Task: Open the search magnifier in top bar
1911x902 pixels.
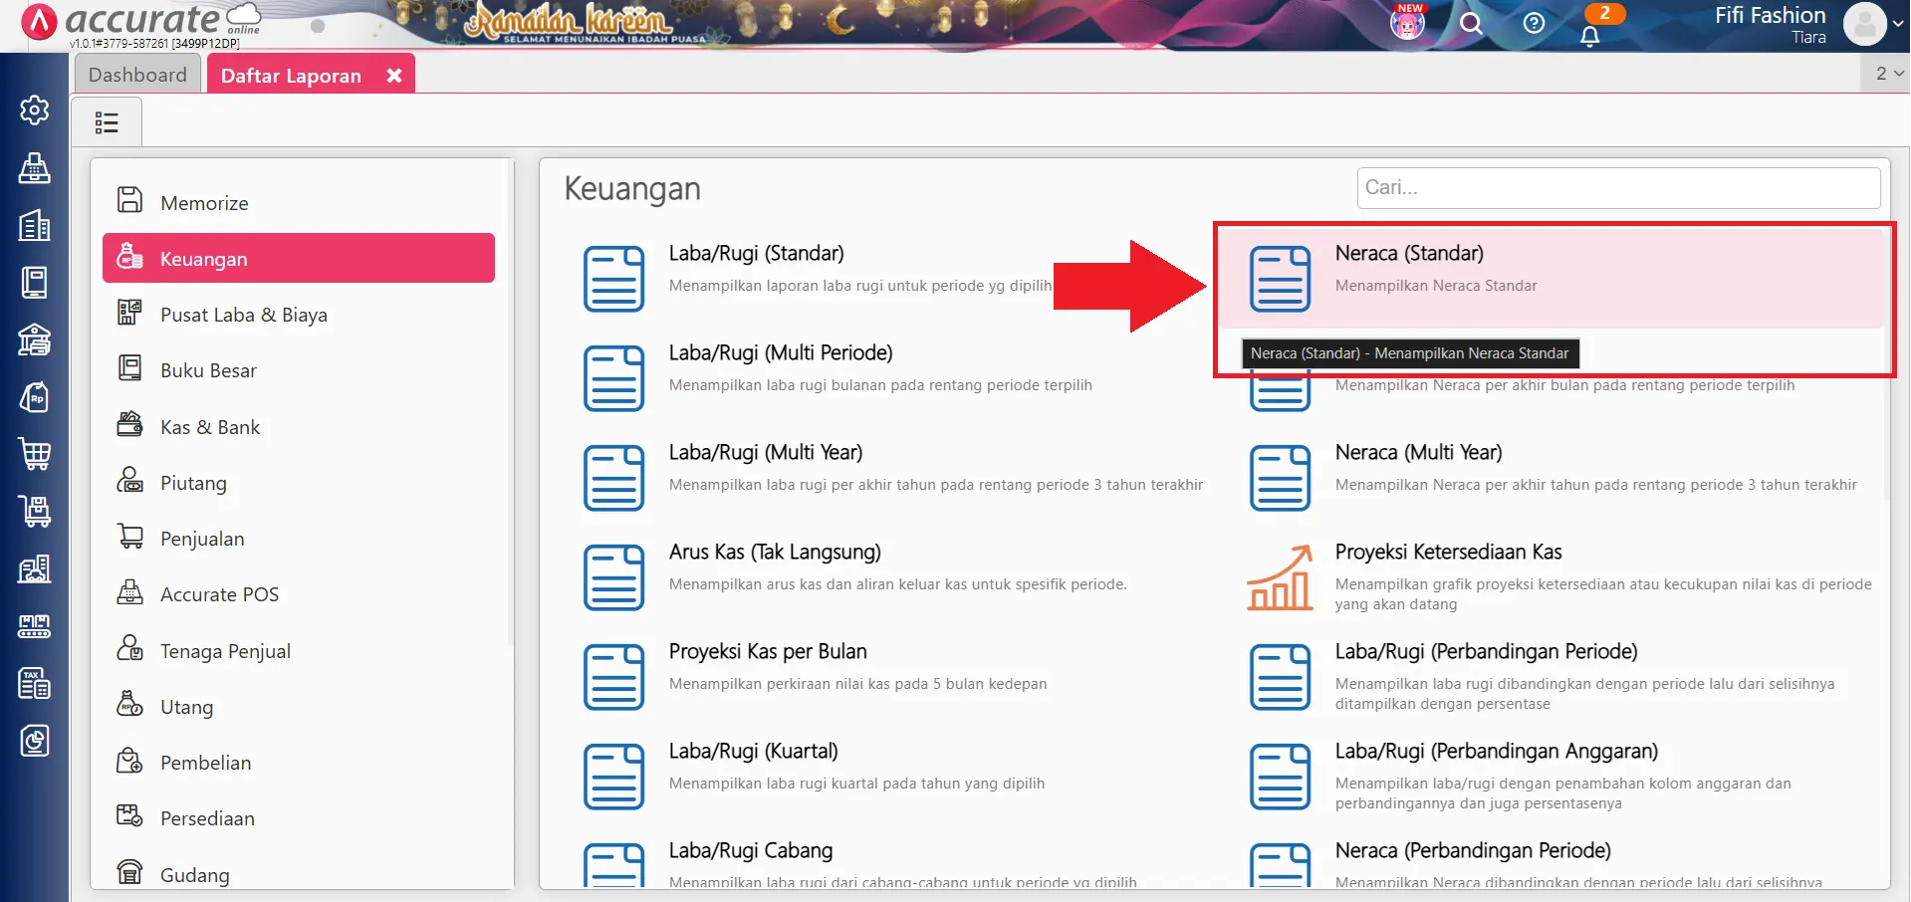Action: tap(1473, 23)
